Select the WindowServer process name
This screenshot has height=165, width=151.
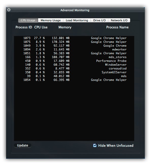pyautogui.click(x=116, y=65)
